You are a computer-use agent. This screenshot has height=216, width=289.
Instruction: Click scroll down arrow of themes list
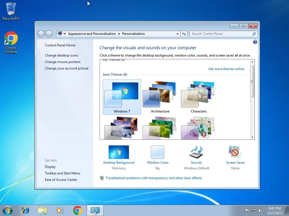pos(252,137)
